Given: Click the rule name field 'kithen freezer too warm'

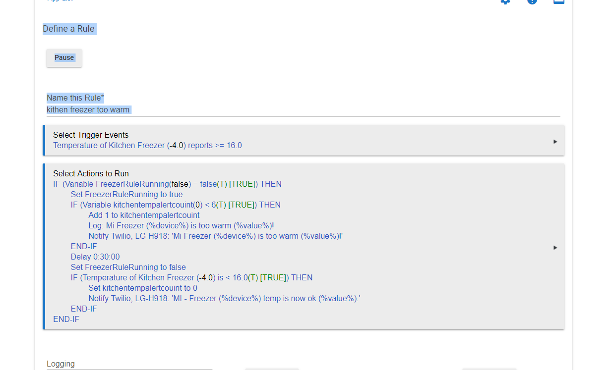Looking at the screenshot, I should tap(303, 110).
